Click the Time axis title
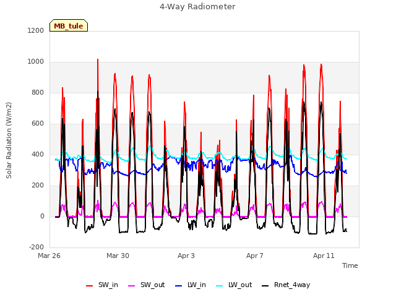 (x=350, y=265)
